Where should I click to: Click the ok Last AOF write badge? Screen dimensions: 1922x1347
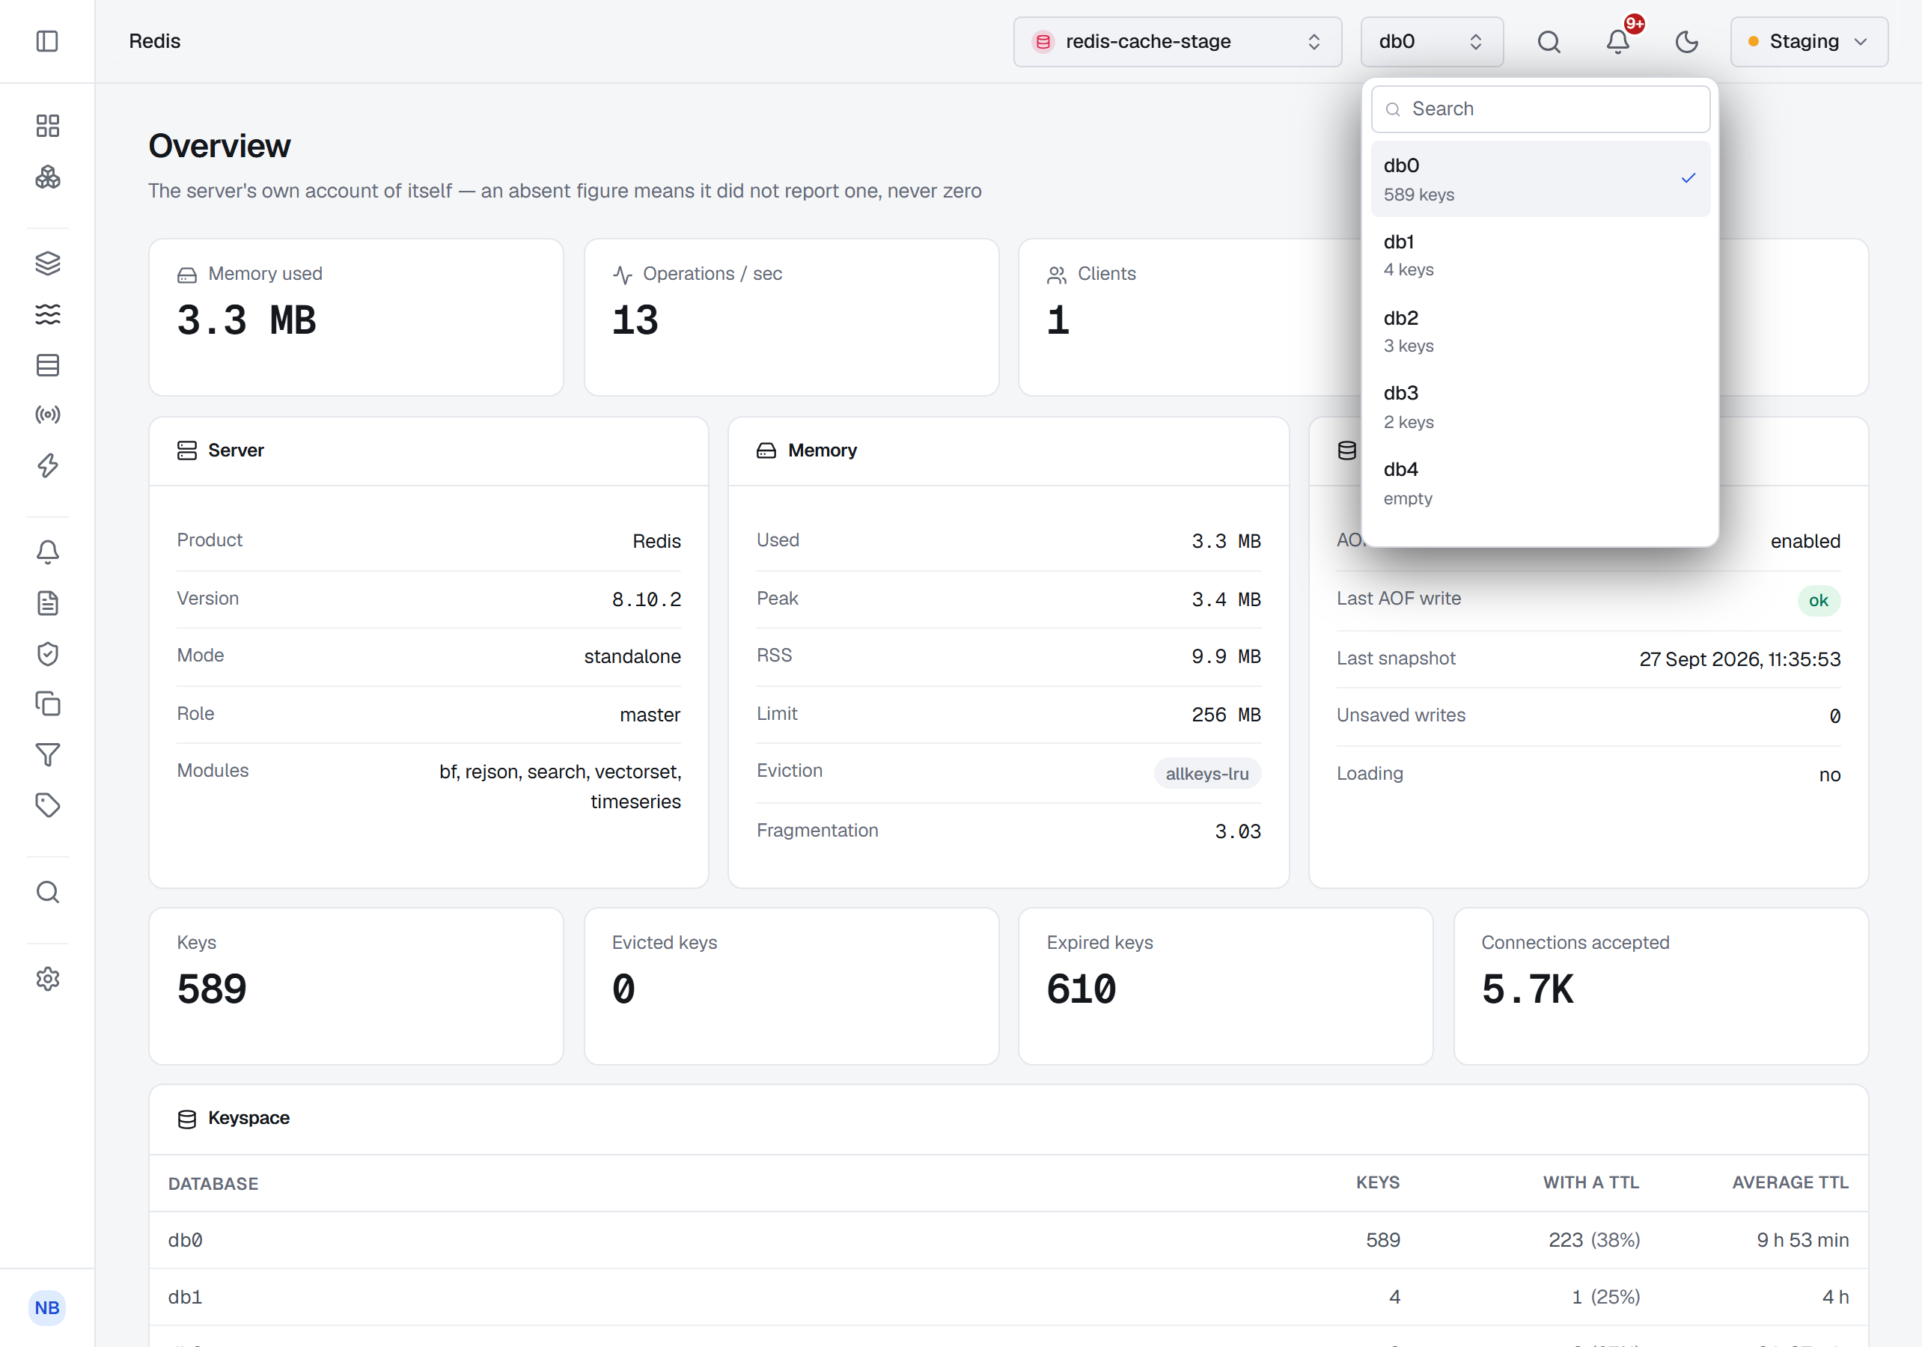[x=1818, y=600]
